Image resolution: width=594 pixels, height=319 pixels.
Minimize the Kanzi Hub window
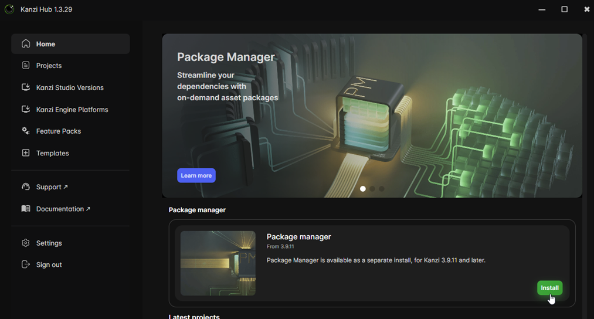(x=542, y=9)
